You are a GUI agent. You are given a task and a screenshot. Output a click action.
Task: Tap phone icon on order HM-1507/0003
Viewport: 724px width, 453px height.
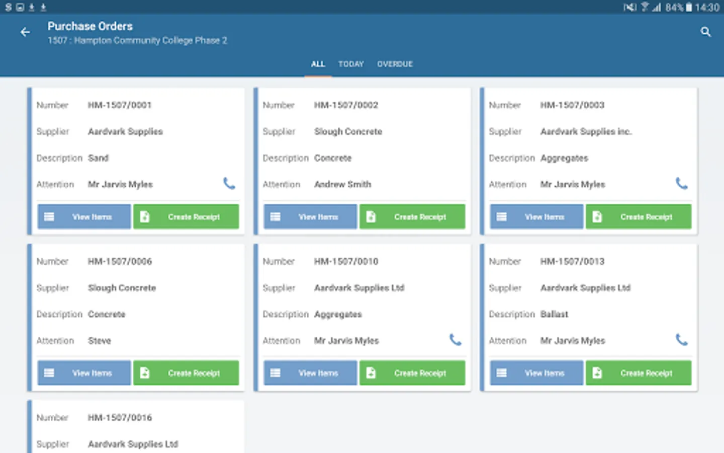coord(682,184)
